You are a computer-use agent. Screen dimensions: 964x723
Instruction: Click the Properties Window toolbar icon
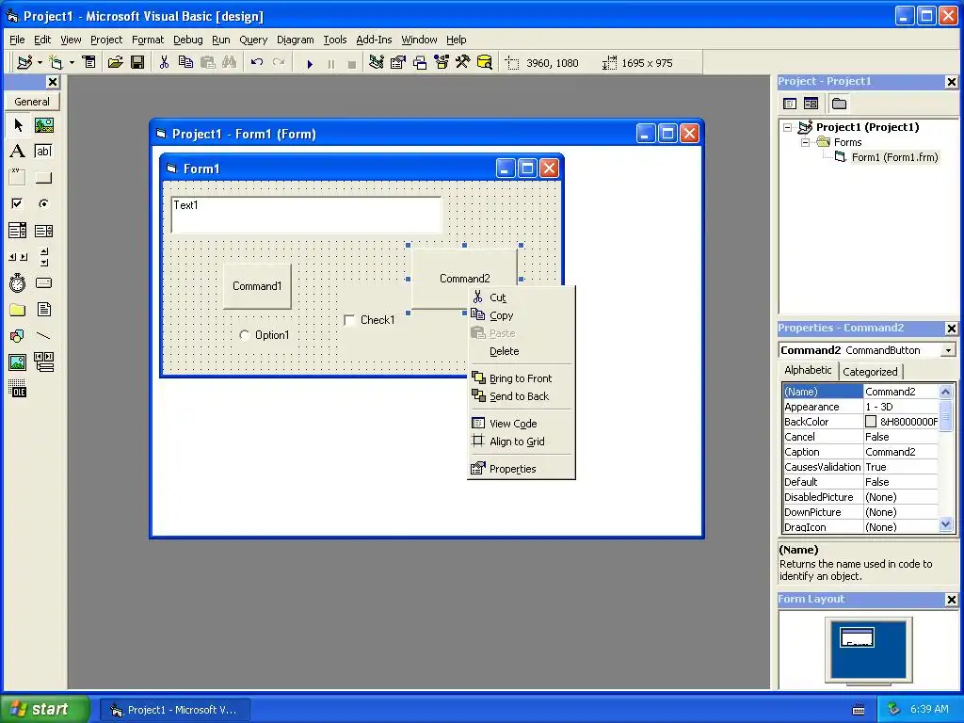click(398, 62)
